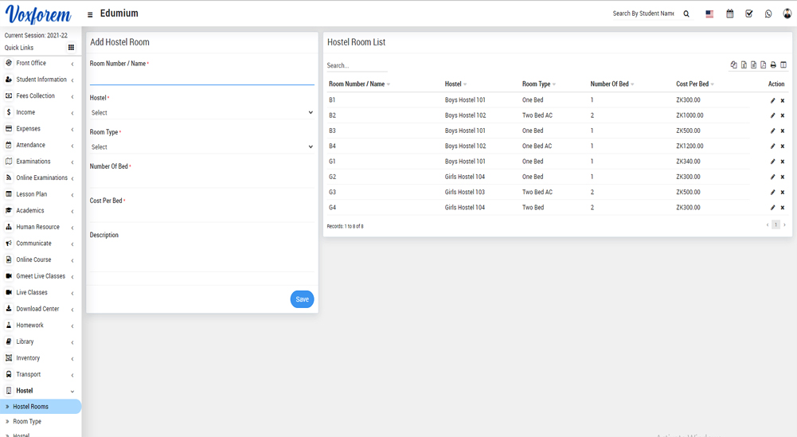Edit room B1 with pencil icon
Screen dimensions: 797x437
(772, 100)
